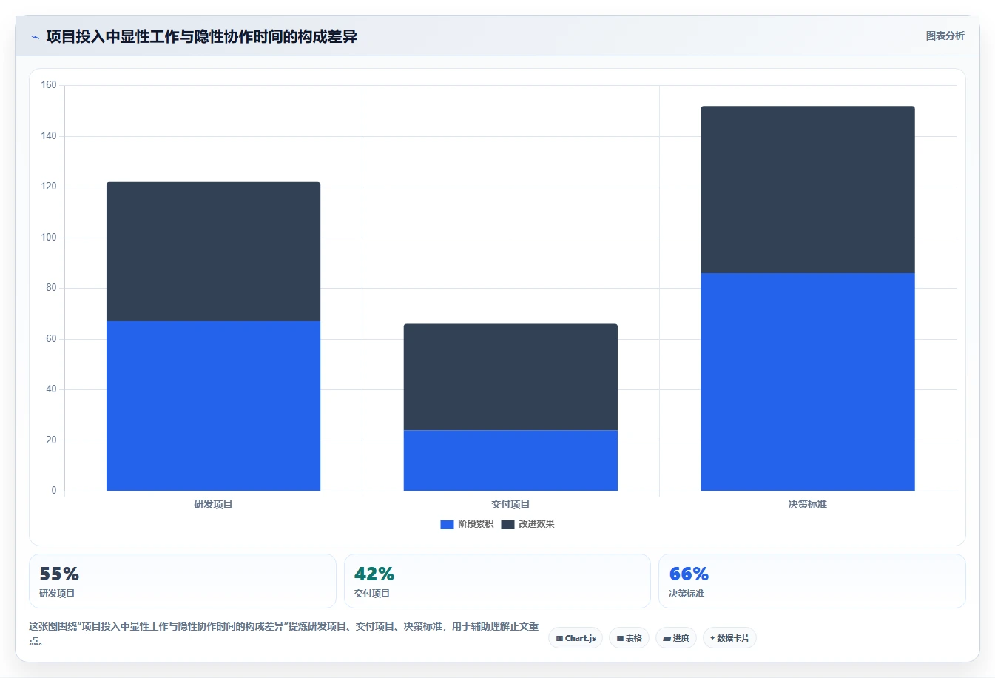Click the dark 改进效果 bar for 研发项目
995x678 pixels.
click(x=213, y=252)
